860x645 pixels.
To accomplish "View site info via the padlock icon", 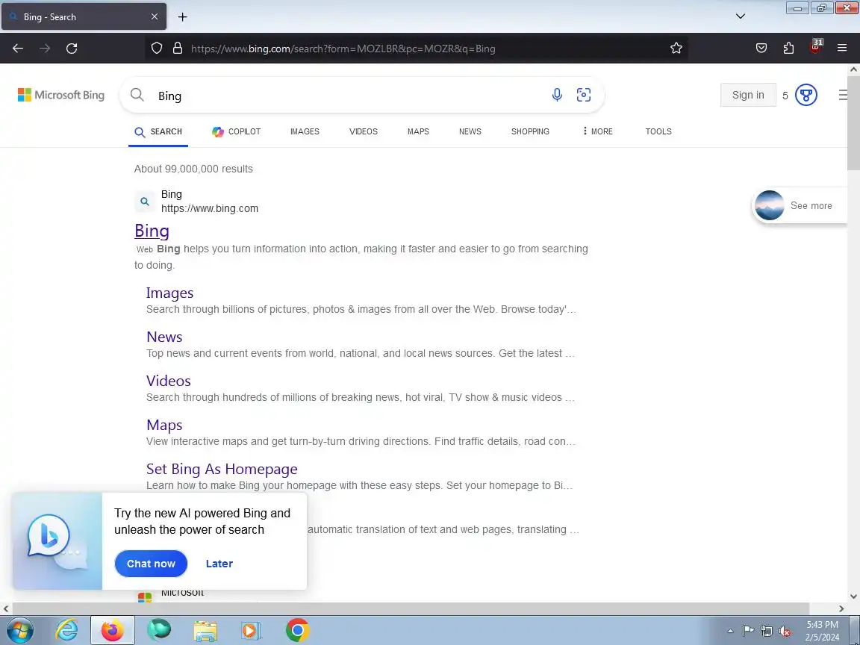I will [x=177, y=49].
